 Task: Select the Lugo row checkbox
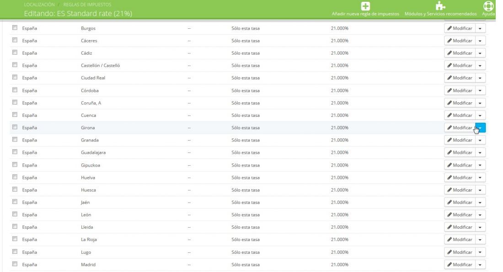tap(15, 251)
